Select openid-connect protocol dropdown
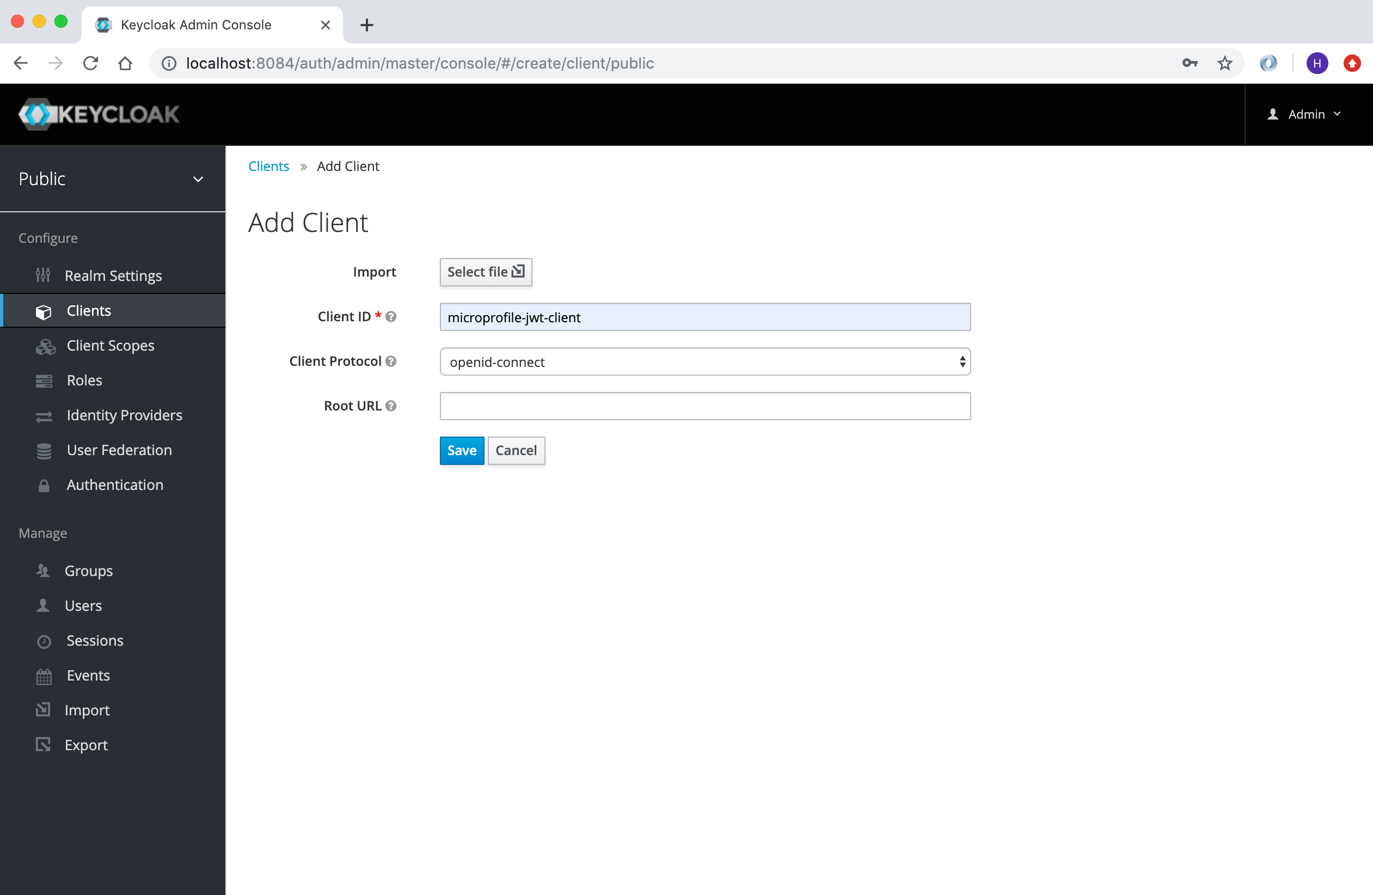Viewport: 1373px width, 895px height. (706, 361)
